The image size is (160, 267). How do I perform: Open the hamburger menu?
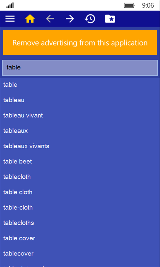pyautogui.click(x=10, y=19)
